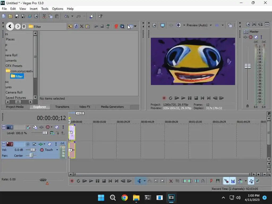The height and width of the screenshot is (204, 272).
Task: Delete the selected item in Explorer toolbar
Action: pos(82,26)
